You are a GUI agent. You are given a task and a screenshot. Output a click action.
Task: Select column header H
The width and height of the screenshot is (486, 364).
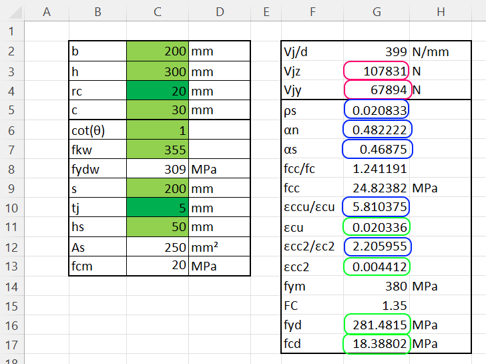(441, 12)
